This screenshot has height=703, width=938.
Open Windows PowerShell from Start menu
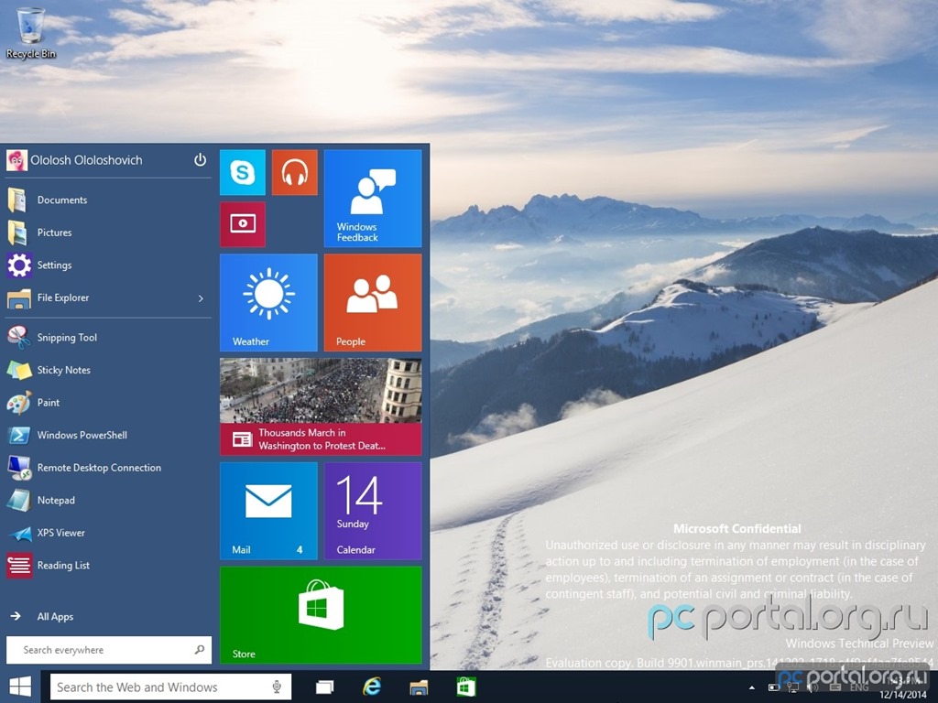tap(82, 436)
